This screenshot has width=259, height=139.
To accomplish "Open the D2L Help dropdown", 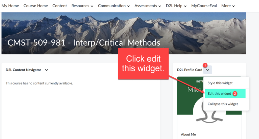I will (176, 6).
